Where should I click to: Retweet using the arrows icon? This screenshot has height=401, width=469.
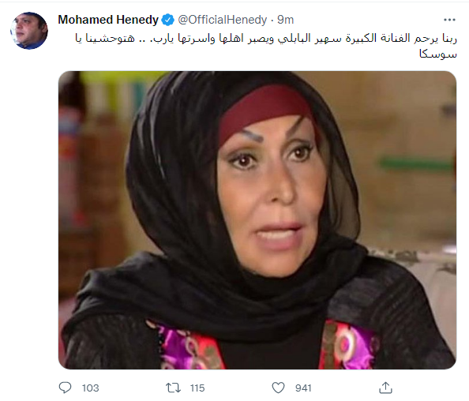(173, 388)
